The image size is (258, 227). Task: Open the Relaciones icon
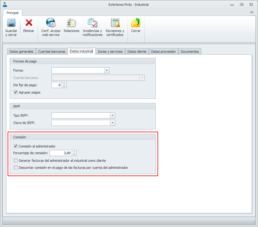[71, 23]
